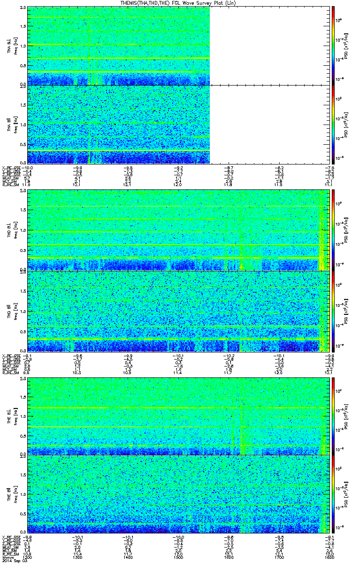Click the 'MLT_SM' row label below the THE panels
This screenshot has width=352, height=564.
click(9, 550)
